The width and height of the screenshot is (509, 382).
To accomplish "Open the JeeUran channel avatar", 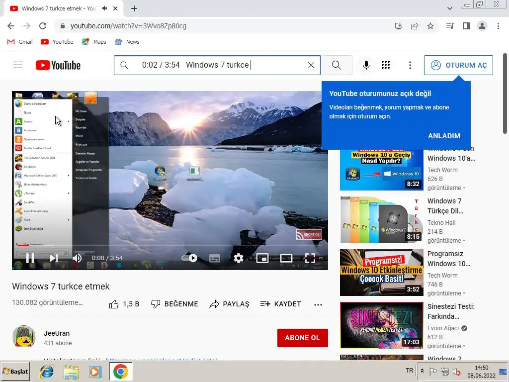I will [24, 336].
